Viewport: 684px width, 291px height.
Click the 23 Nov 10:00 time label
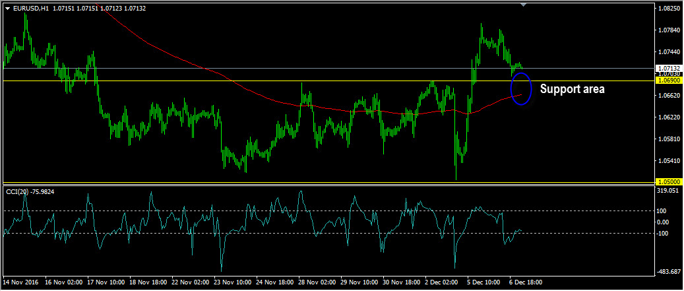(232, 282)
